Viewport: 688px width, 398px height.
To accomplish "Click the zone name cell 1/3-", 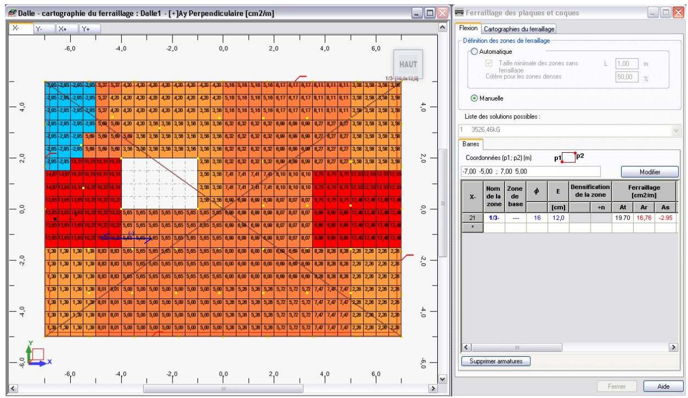I will [x=494, y=219].
